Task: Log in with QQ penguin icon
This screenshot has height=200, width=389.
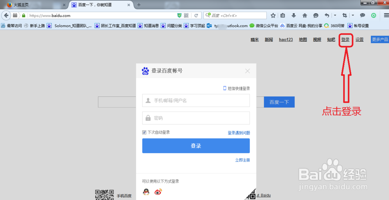Action: tap(146, 191)
